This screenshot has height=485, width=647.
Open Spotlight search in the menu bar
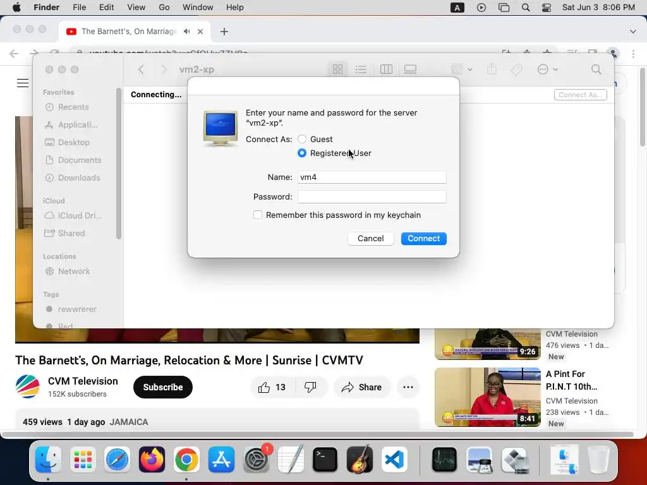pyautogui.click(x=526, y=8)
